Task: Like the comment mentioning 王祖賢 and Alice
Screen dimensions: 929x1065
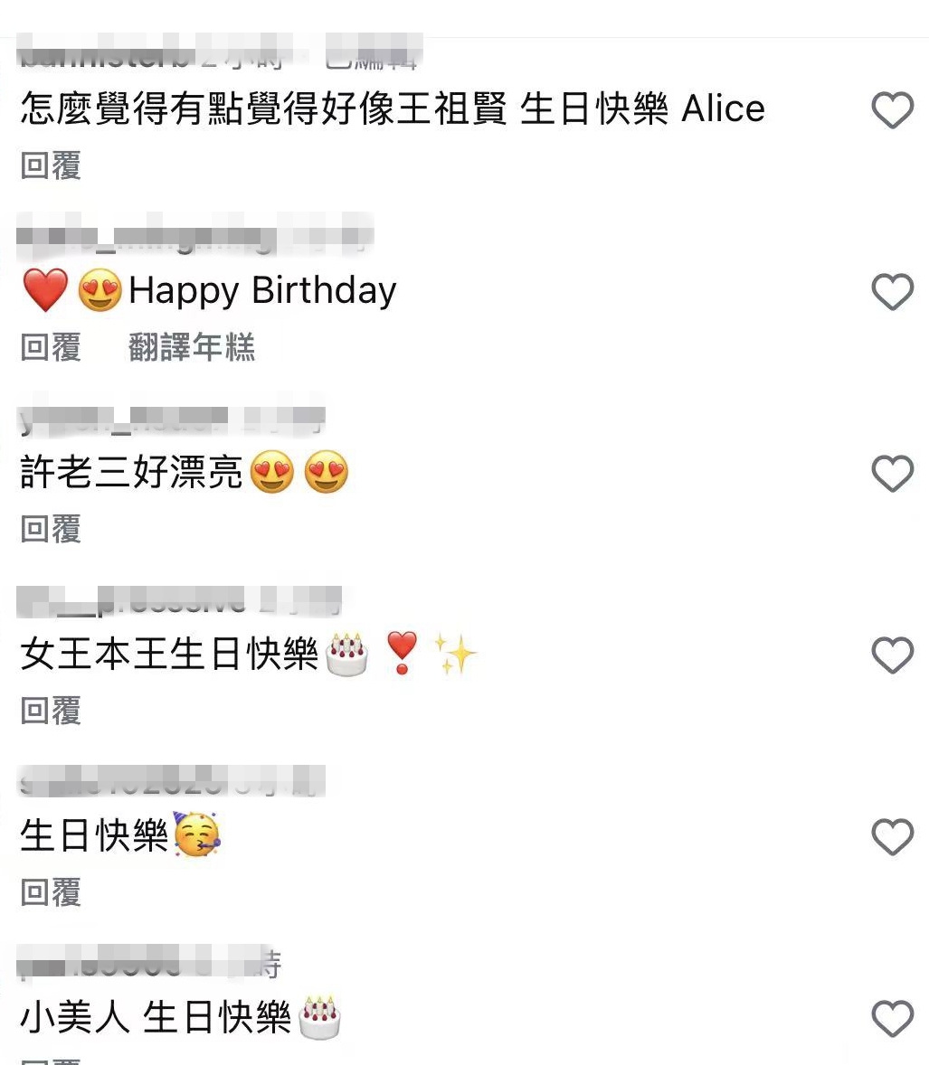Action: point(892,110)
